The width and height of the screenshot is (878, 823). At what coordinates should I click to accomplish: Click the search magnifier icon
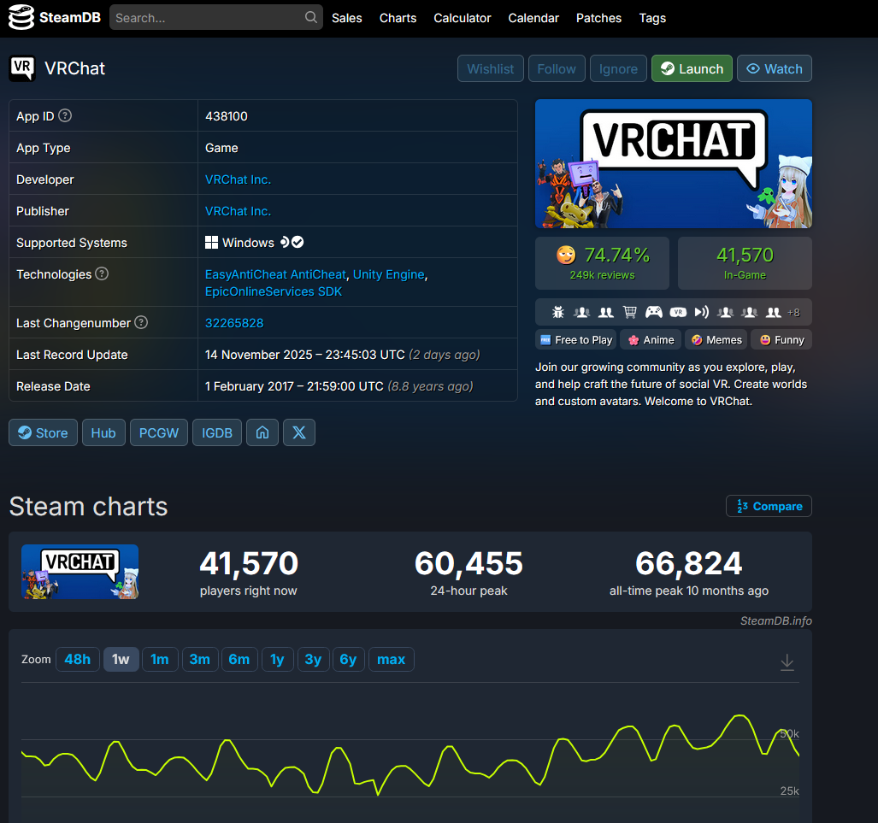310,18
